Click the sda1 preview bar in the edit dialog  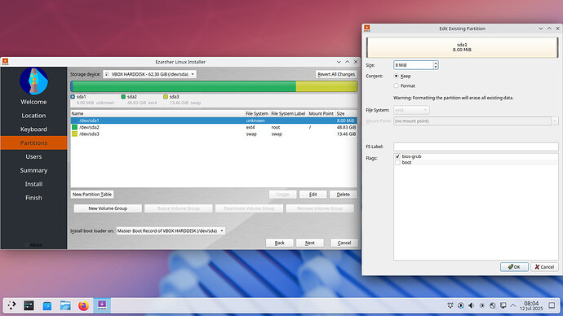[462, 47]
